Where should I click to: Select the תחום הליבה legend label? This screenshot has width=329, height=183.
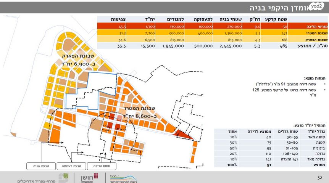(102, 166)
